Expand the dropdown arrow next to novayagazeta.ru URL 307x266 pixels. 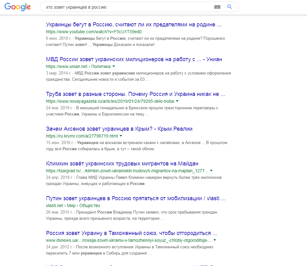(177, 101)
